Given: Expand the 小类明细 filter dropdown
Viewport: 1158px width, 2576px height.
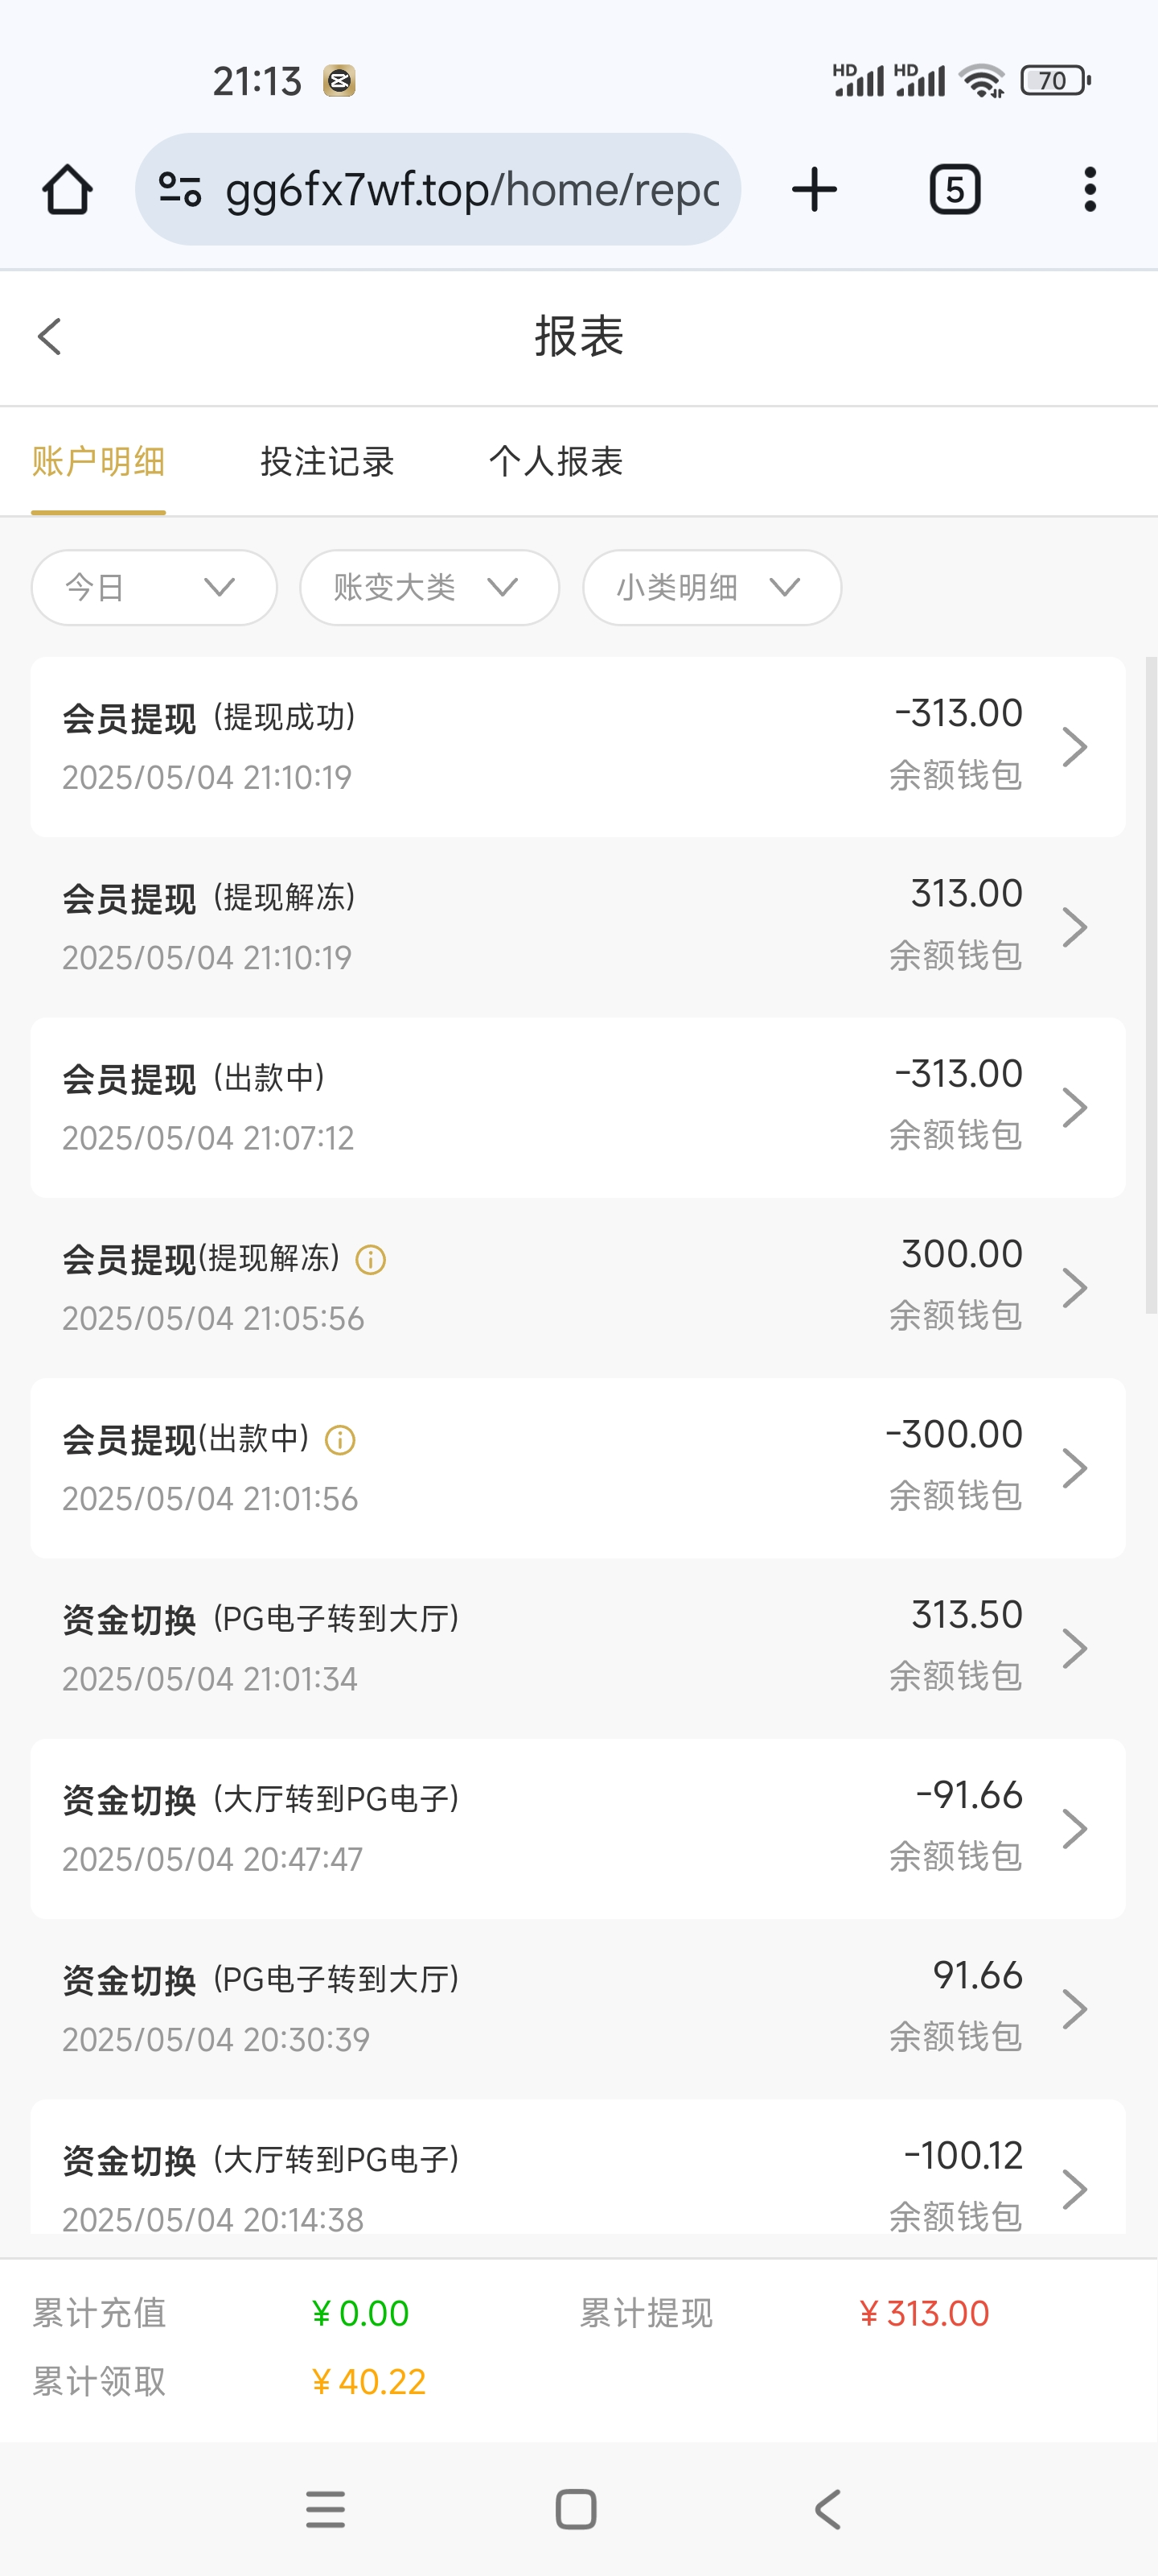Looking at the screenshot, I should coord(712,587).
